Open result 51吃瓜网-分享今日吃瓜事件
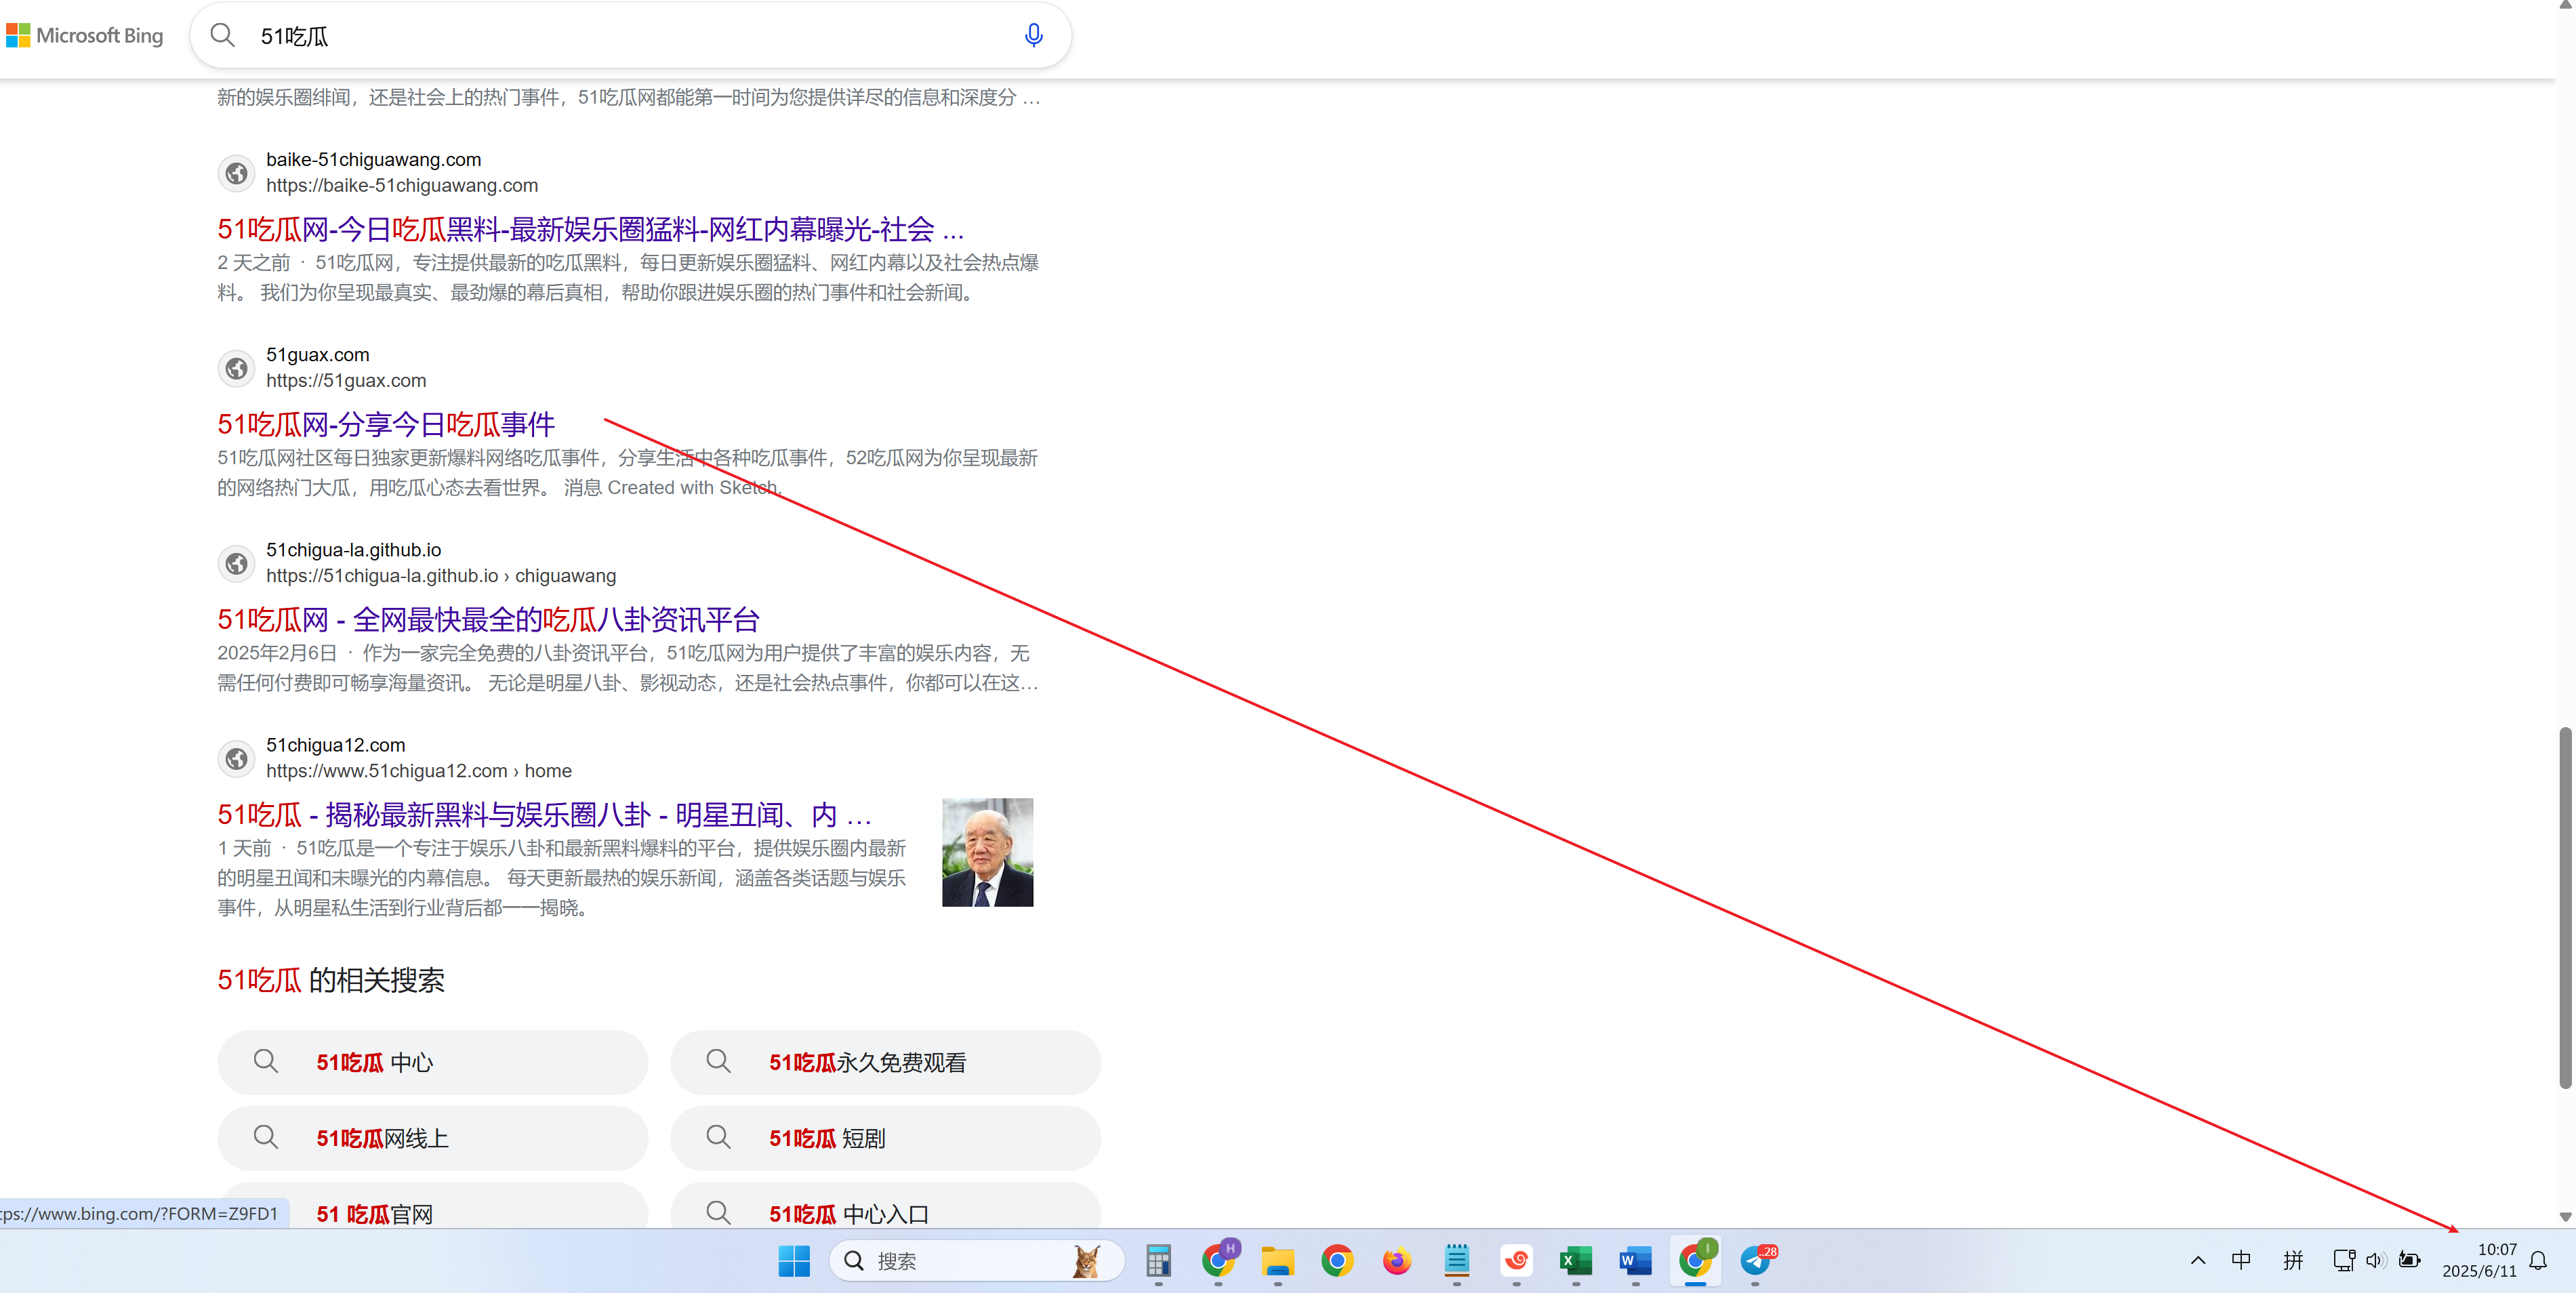Image resolution: width=2576 pixels, height=1293 pixels. click(386, 424)
